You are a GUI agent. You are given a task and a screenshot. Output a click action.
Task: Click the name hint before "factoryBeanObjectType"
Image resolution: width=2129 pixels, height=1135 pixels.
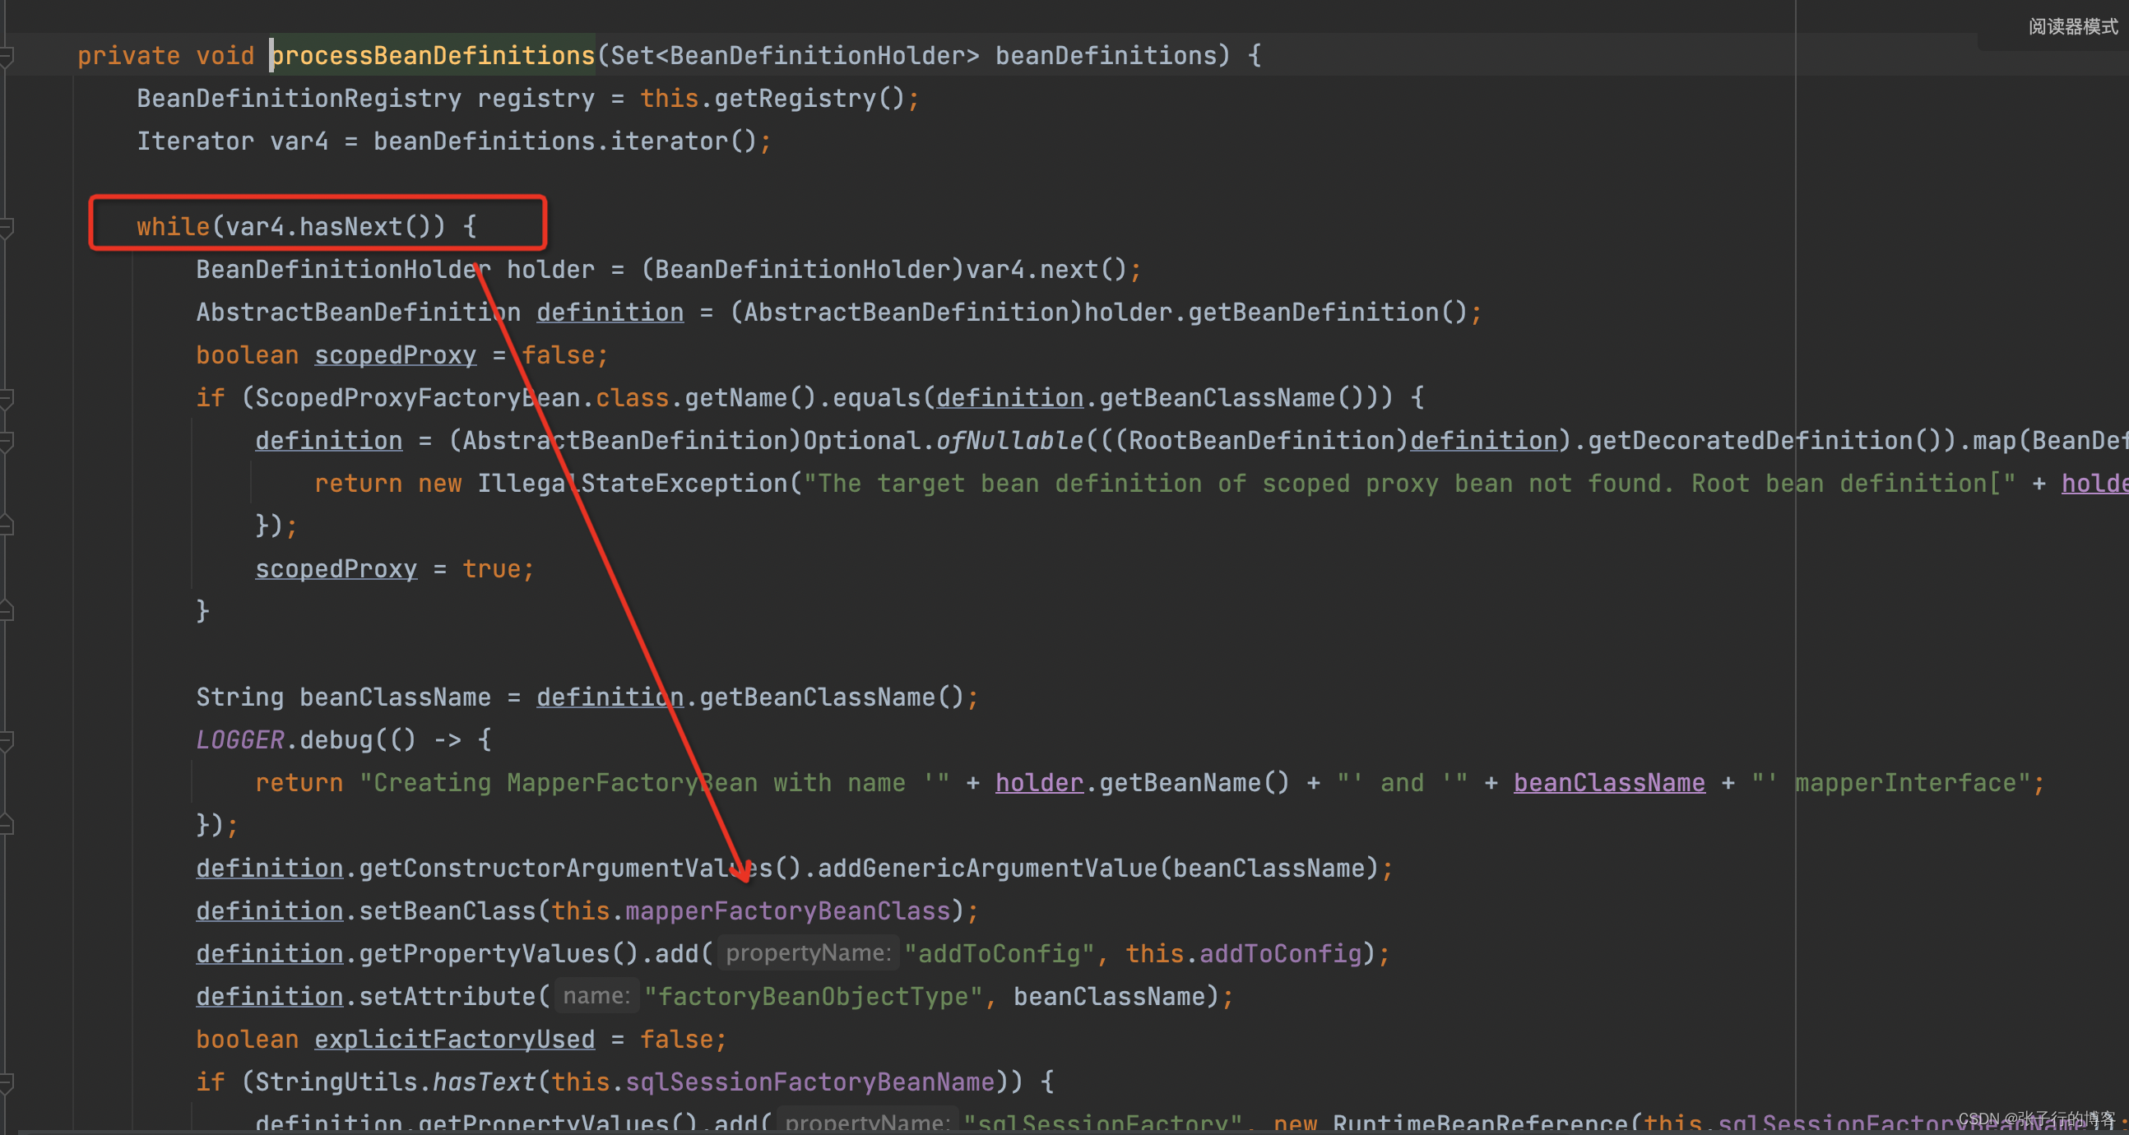point(596,996)
